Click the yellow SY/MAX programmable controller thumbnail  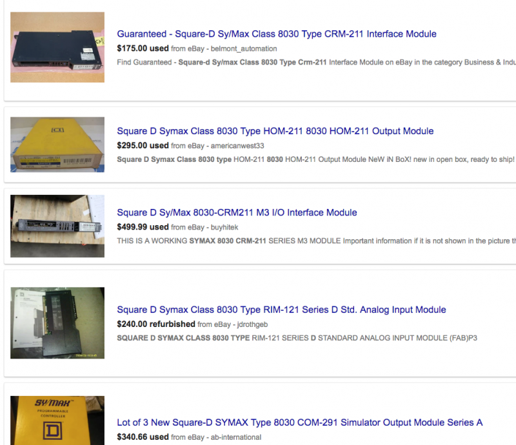(57, 420)
